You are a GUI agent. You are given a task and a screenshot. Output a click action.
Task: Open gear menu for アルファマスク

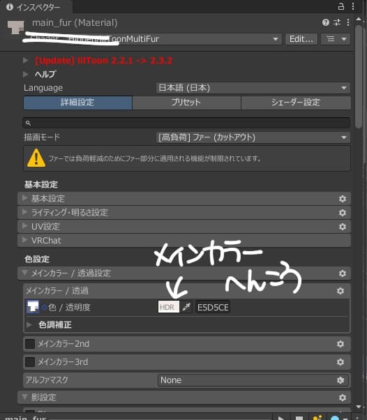click(x=340, y=380)
